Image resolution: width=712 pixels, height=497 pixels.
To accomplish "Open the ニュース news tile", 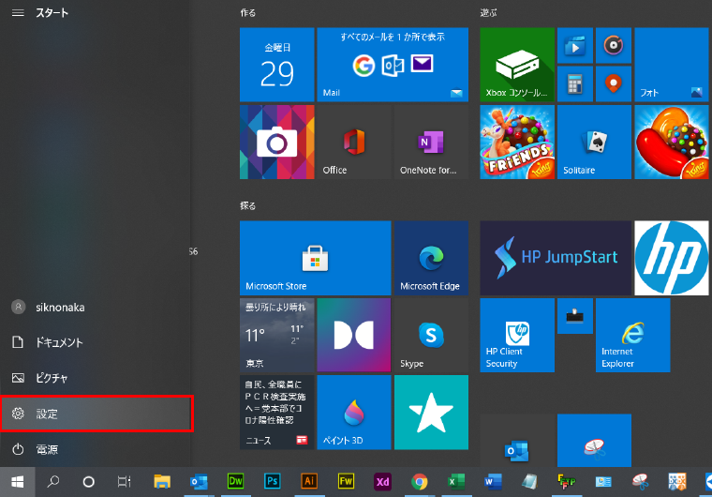I will 277,413.
